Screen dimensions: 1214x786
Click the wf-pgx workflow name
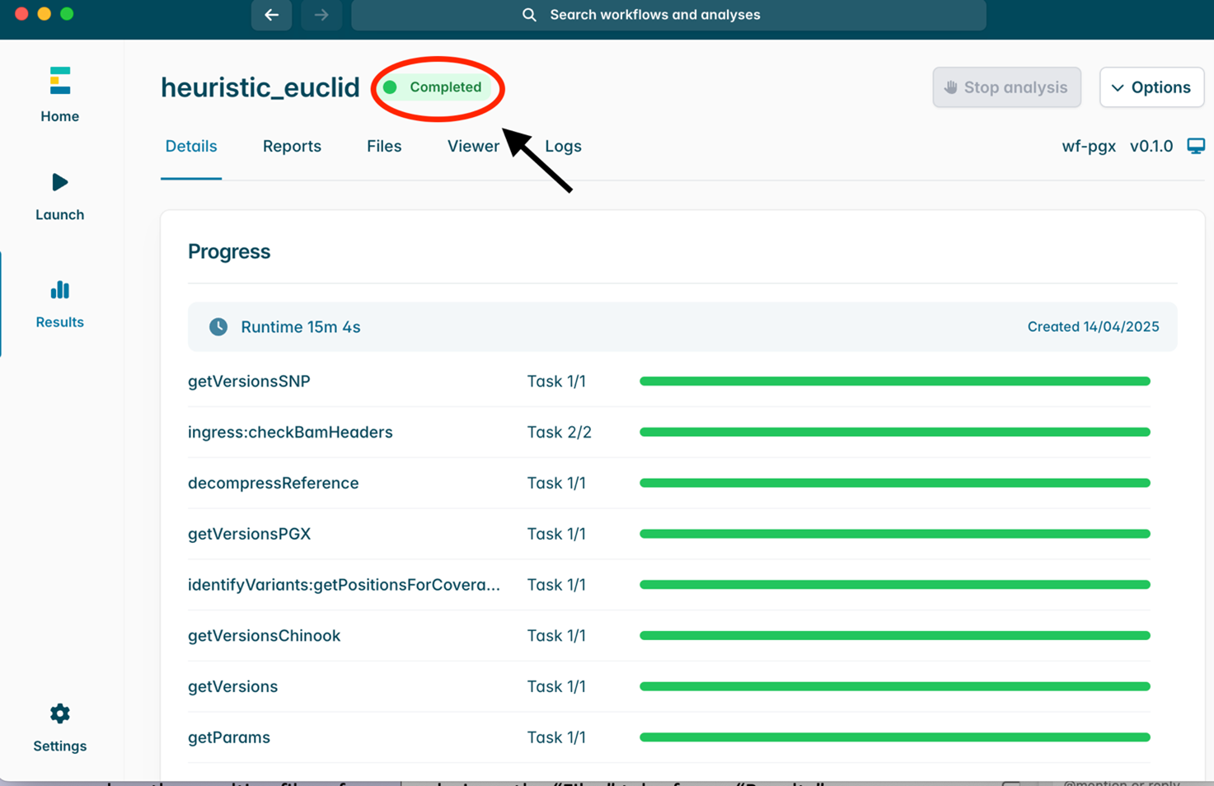tap(1089, 146)
